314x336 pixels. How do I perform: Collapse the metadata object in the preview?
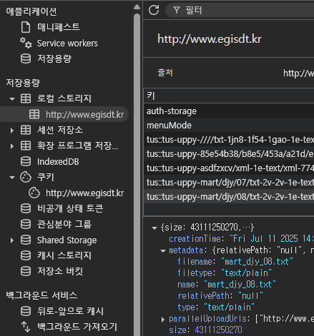coord(163,250)
